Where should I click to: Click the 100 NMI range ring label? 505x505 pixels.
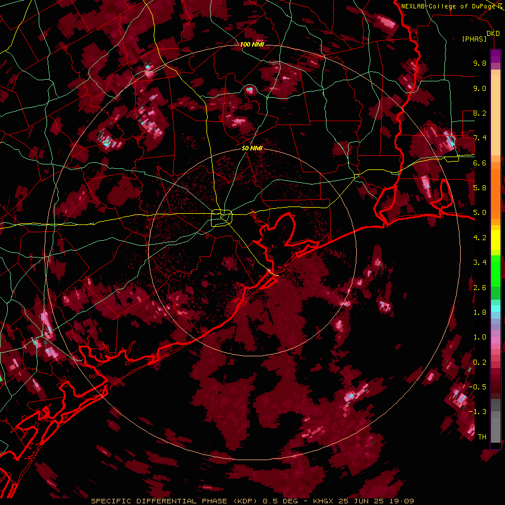point(252,44)
